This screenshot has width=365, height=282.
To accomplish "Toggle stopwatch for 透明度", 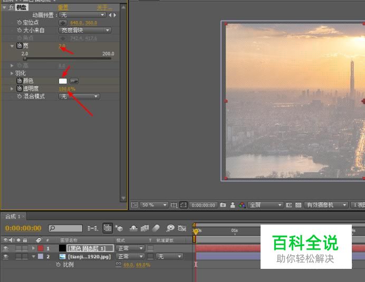I will (x=20, y=89).
